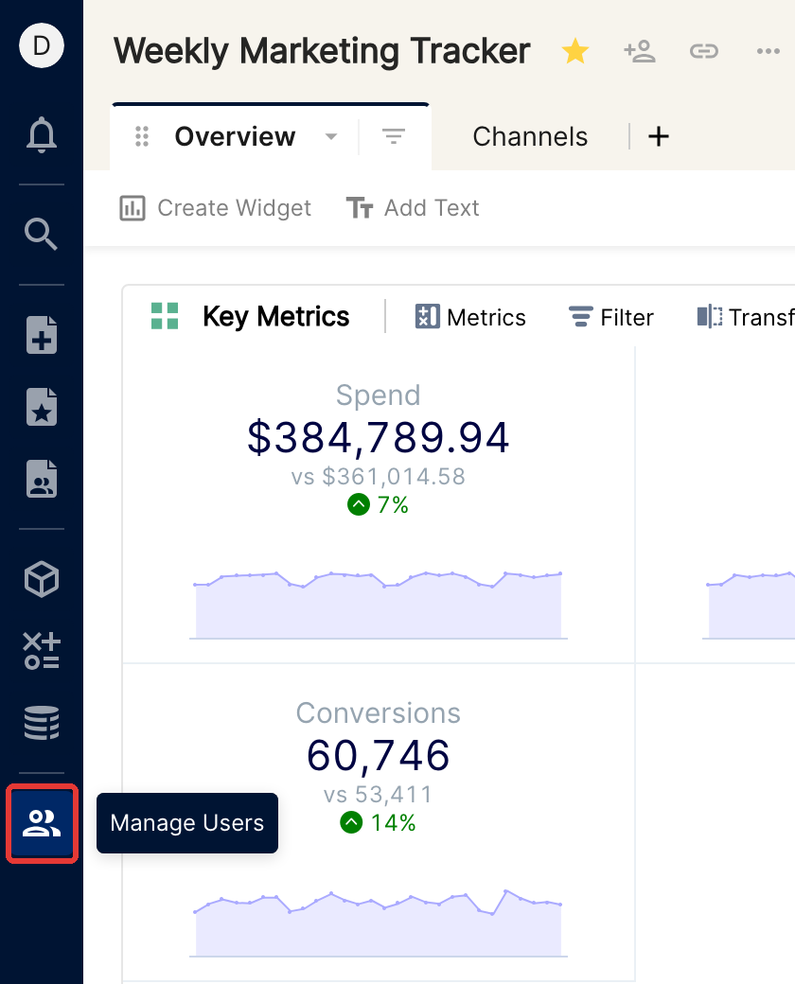Click Add Text

pos(413,208)
